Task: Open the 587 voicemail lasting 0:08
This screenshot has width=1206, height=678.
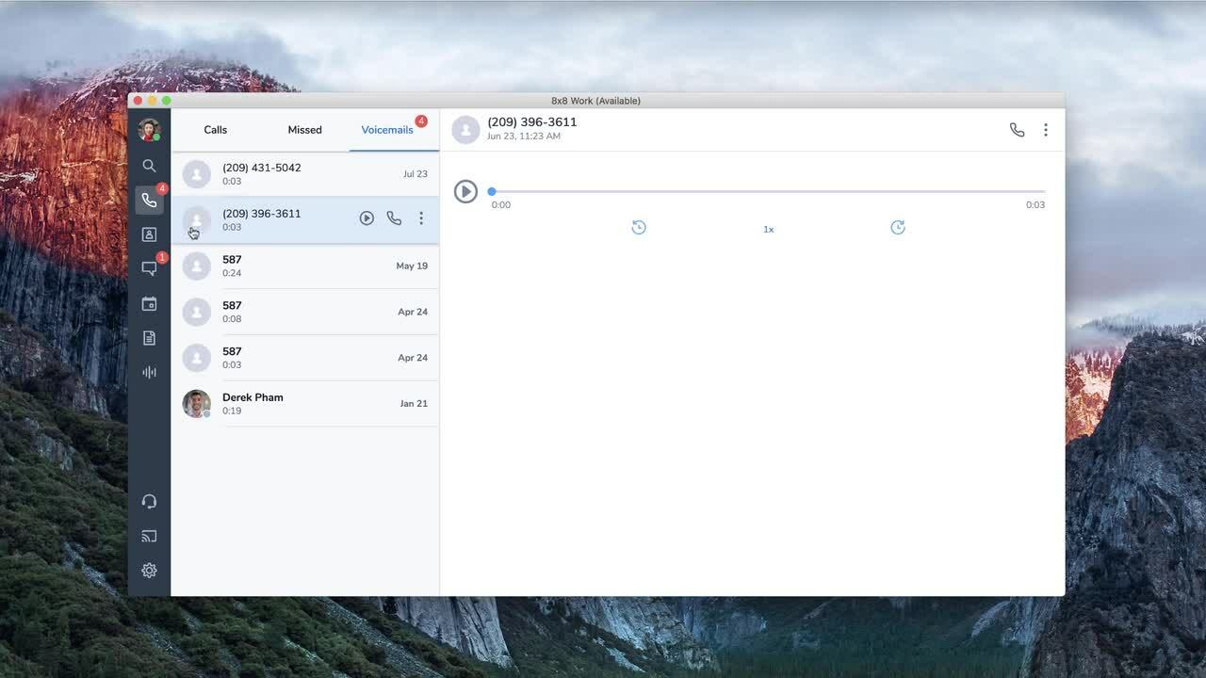Action: point(305,312)
